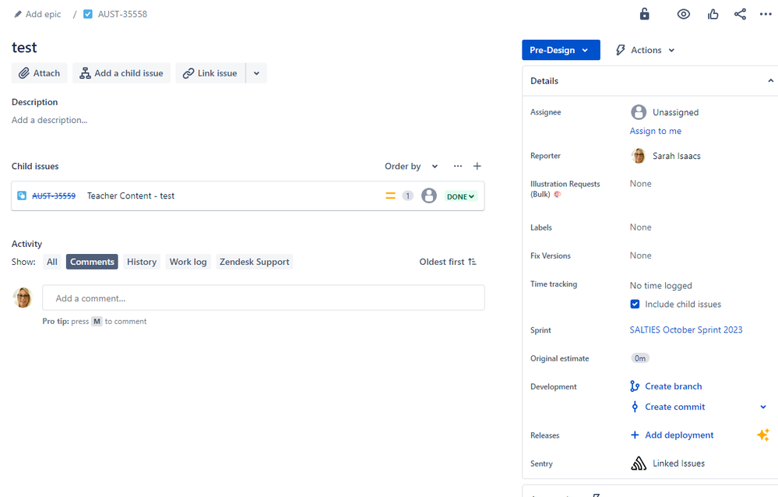Click the Create branch link
Image resolution: width=778 pixels, height=497 pixels.
tap(674, 386)
